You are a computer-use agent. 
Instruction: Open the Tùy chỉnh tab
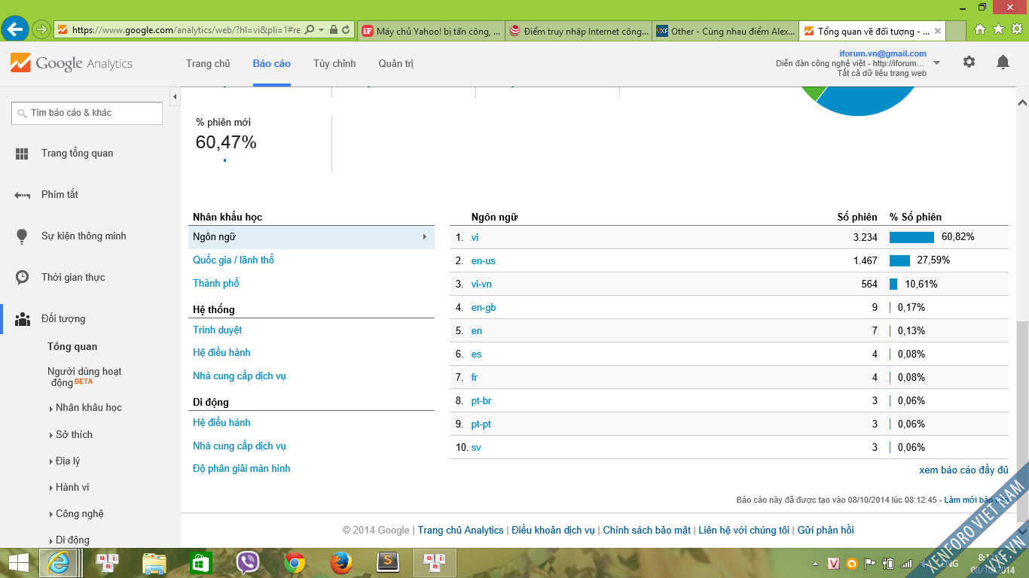334,63
